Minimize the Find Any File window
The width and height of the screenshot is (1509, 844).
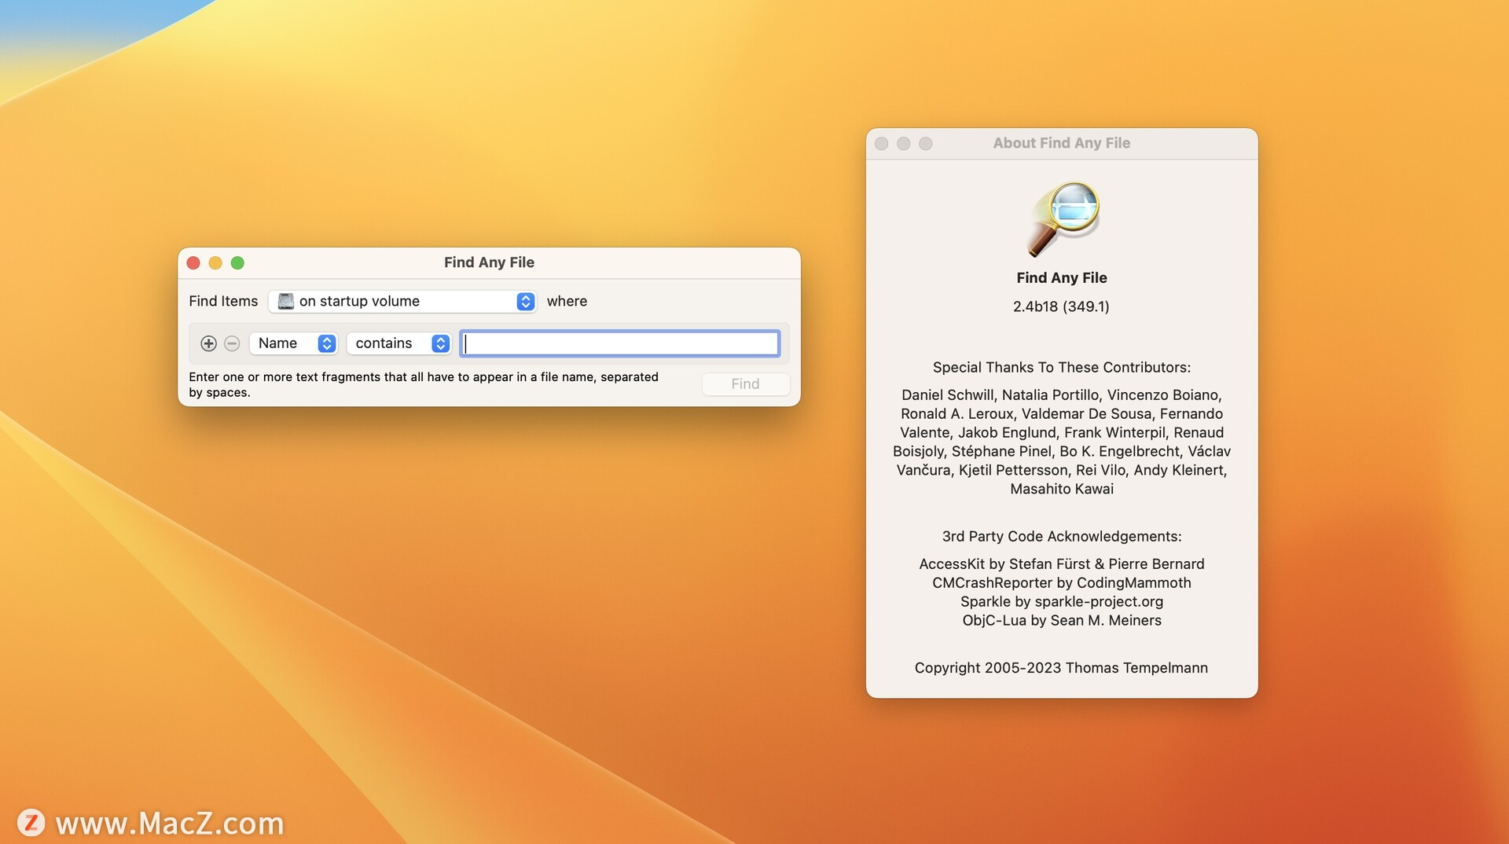(215, 262)
